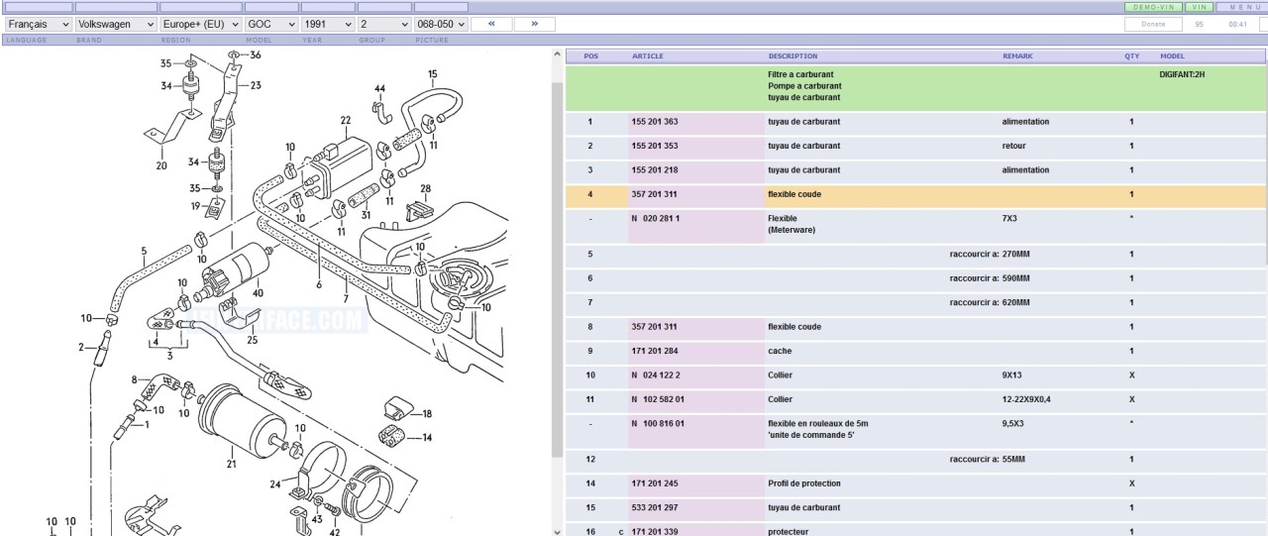
Task: Click 'raccourcir a: 270MM' remark
Action: tap(990, 255)
